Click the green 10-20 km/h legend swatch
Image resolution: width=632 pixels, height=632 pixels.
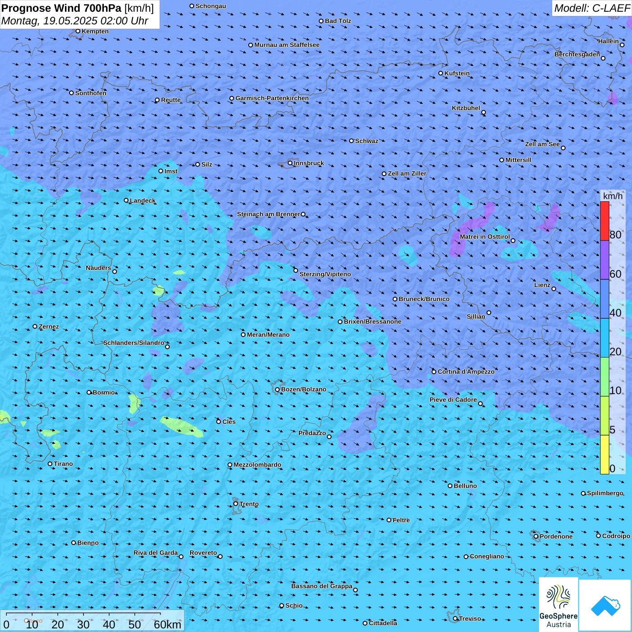(604, 377)
